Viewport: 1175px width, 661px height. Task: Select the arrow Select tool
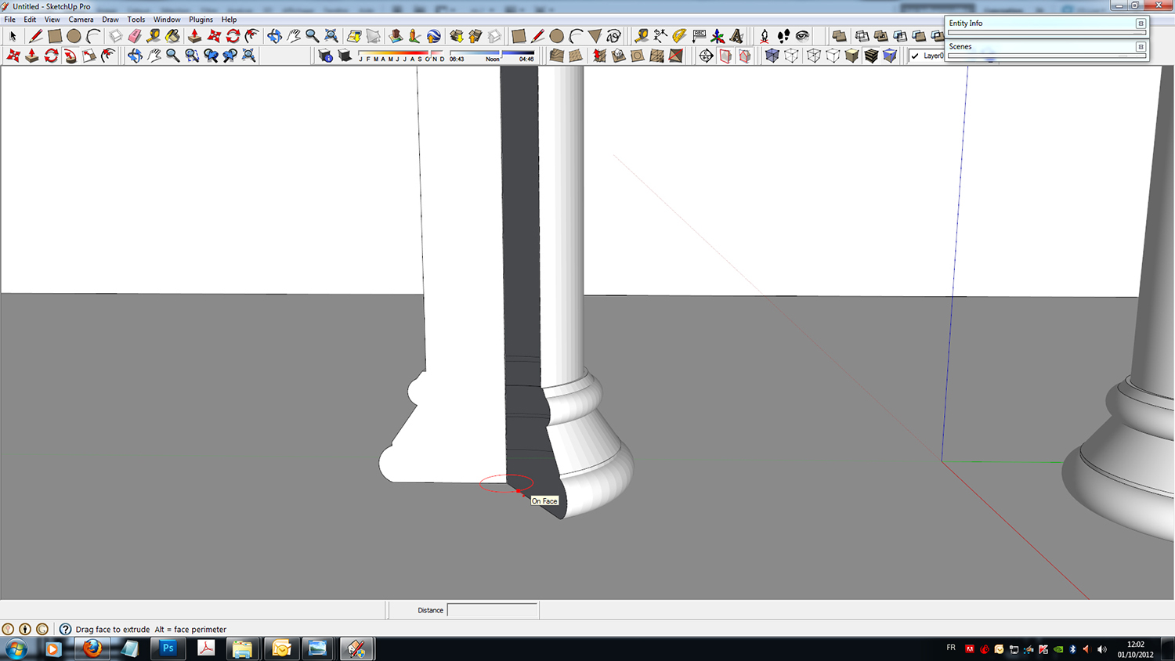click(x=13, y=36)
